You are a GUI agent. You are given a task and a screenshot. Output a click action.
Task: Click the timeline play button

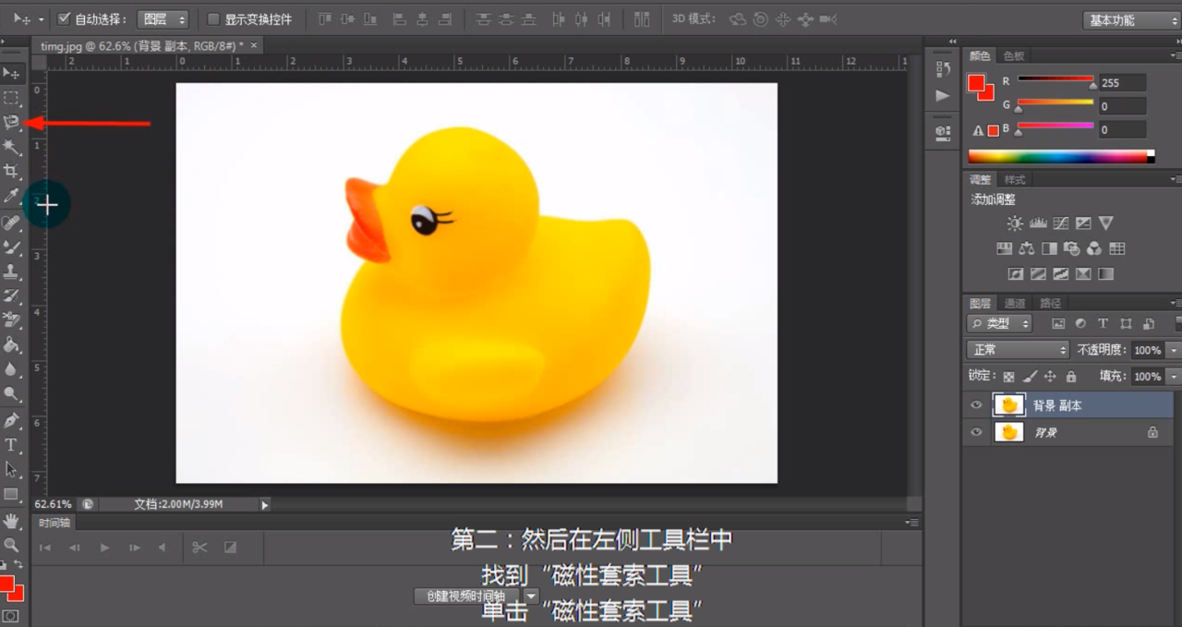104,548
